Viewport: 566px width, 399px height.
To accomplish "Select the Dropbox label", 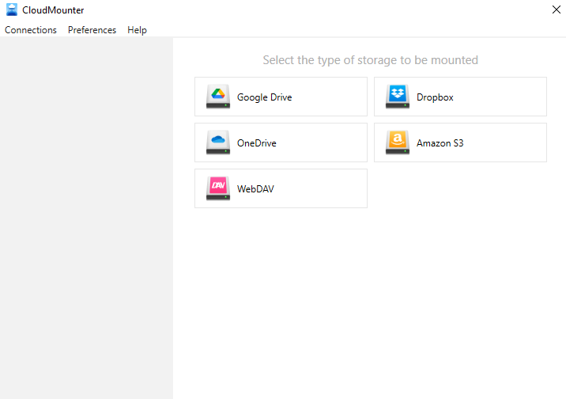I will click(435, 97).
